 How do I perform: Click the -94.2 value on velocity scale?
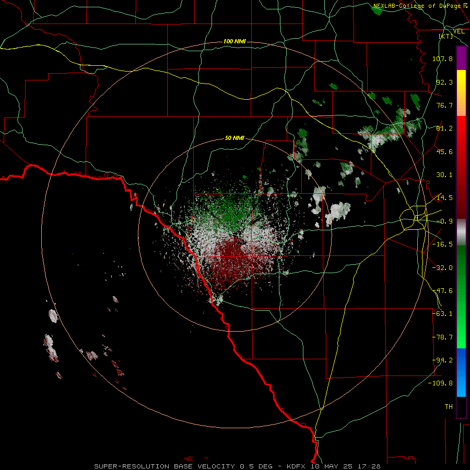(442, 360)
